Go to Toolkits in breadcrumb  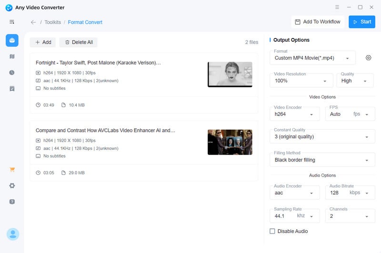[x=53, y=22]
